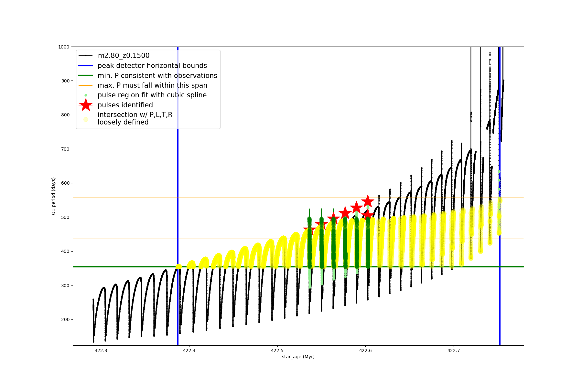Click the topmost red star on the plot

368,201
